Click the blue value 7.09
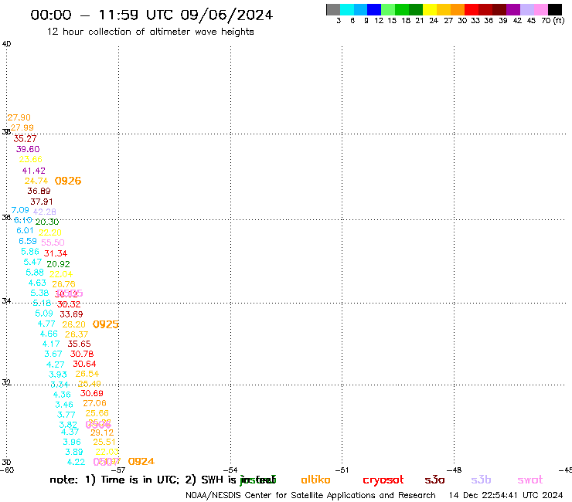572x502 pixels. coord(20,210)
